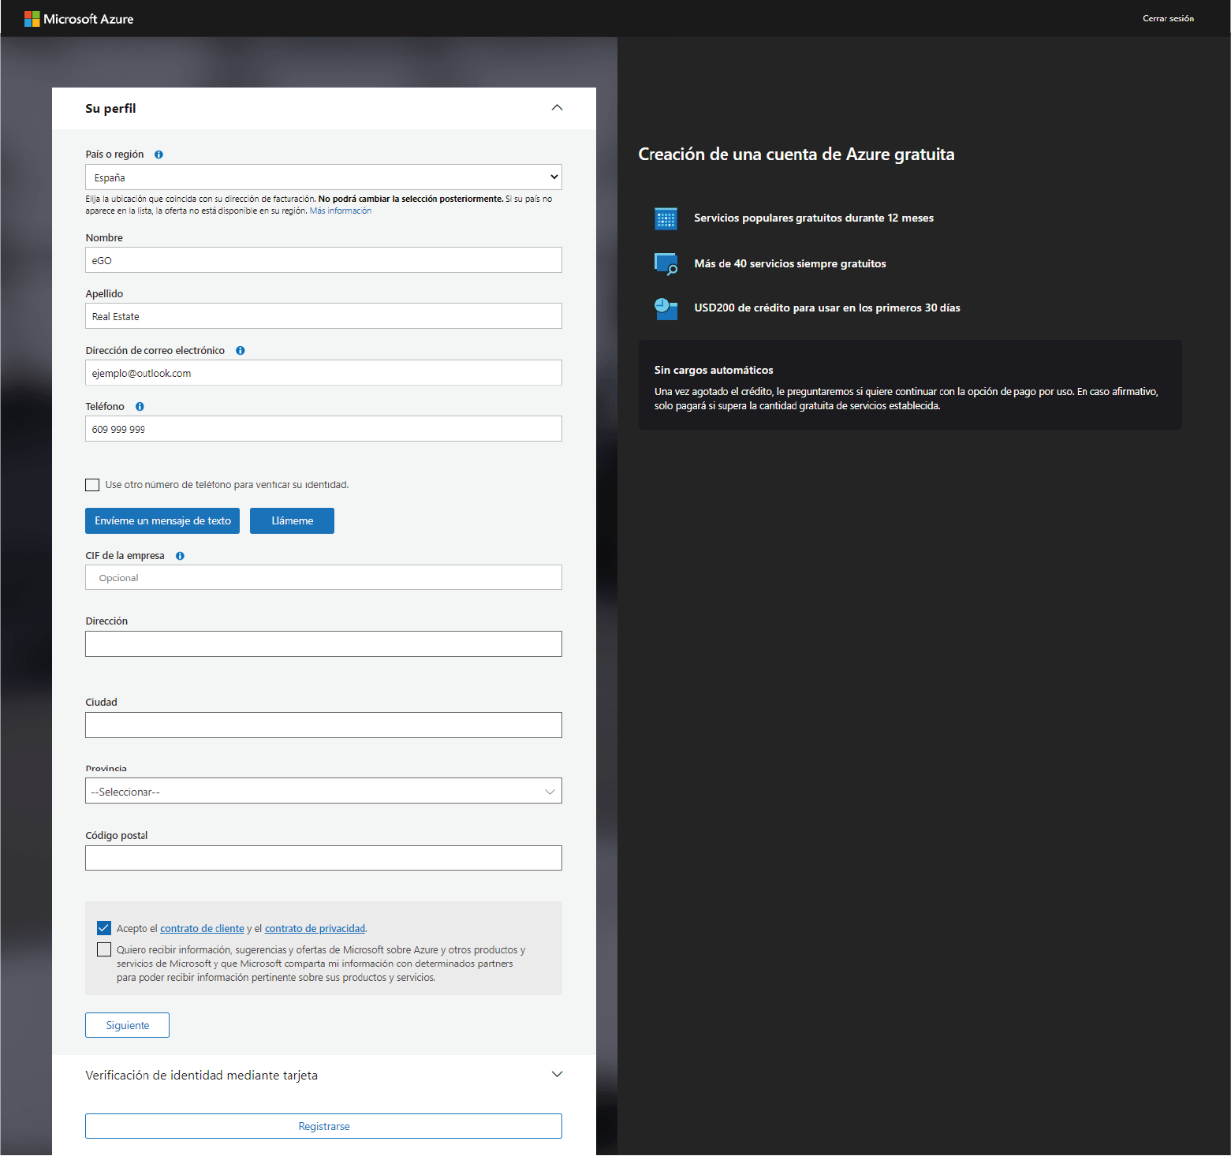This screenshot has height=1156, width=1231.
Task: Collapse the Su perfil section chevron
Action: [557, 108]
